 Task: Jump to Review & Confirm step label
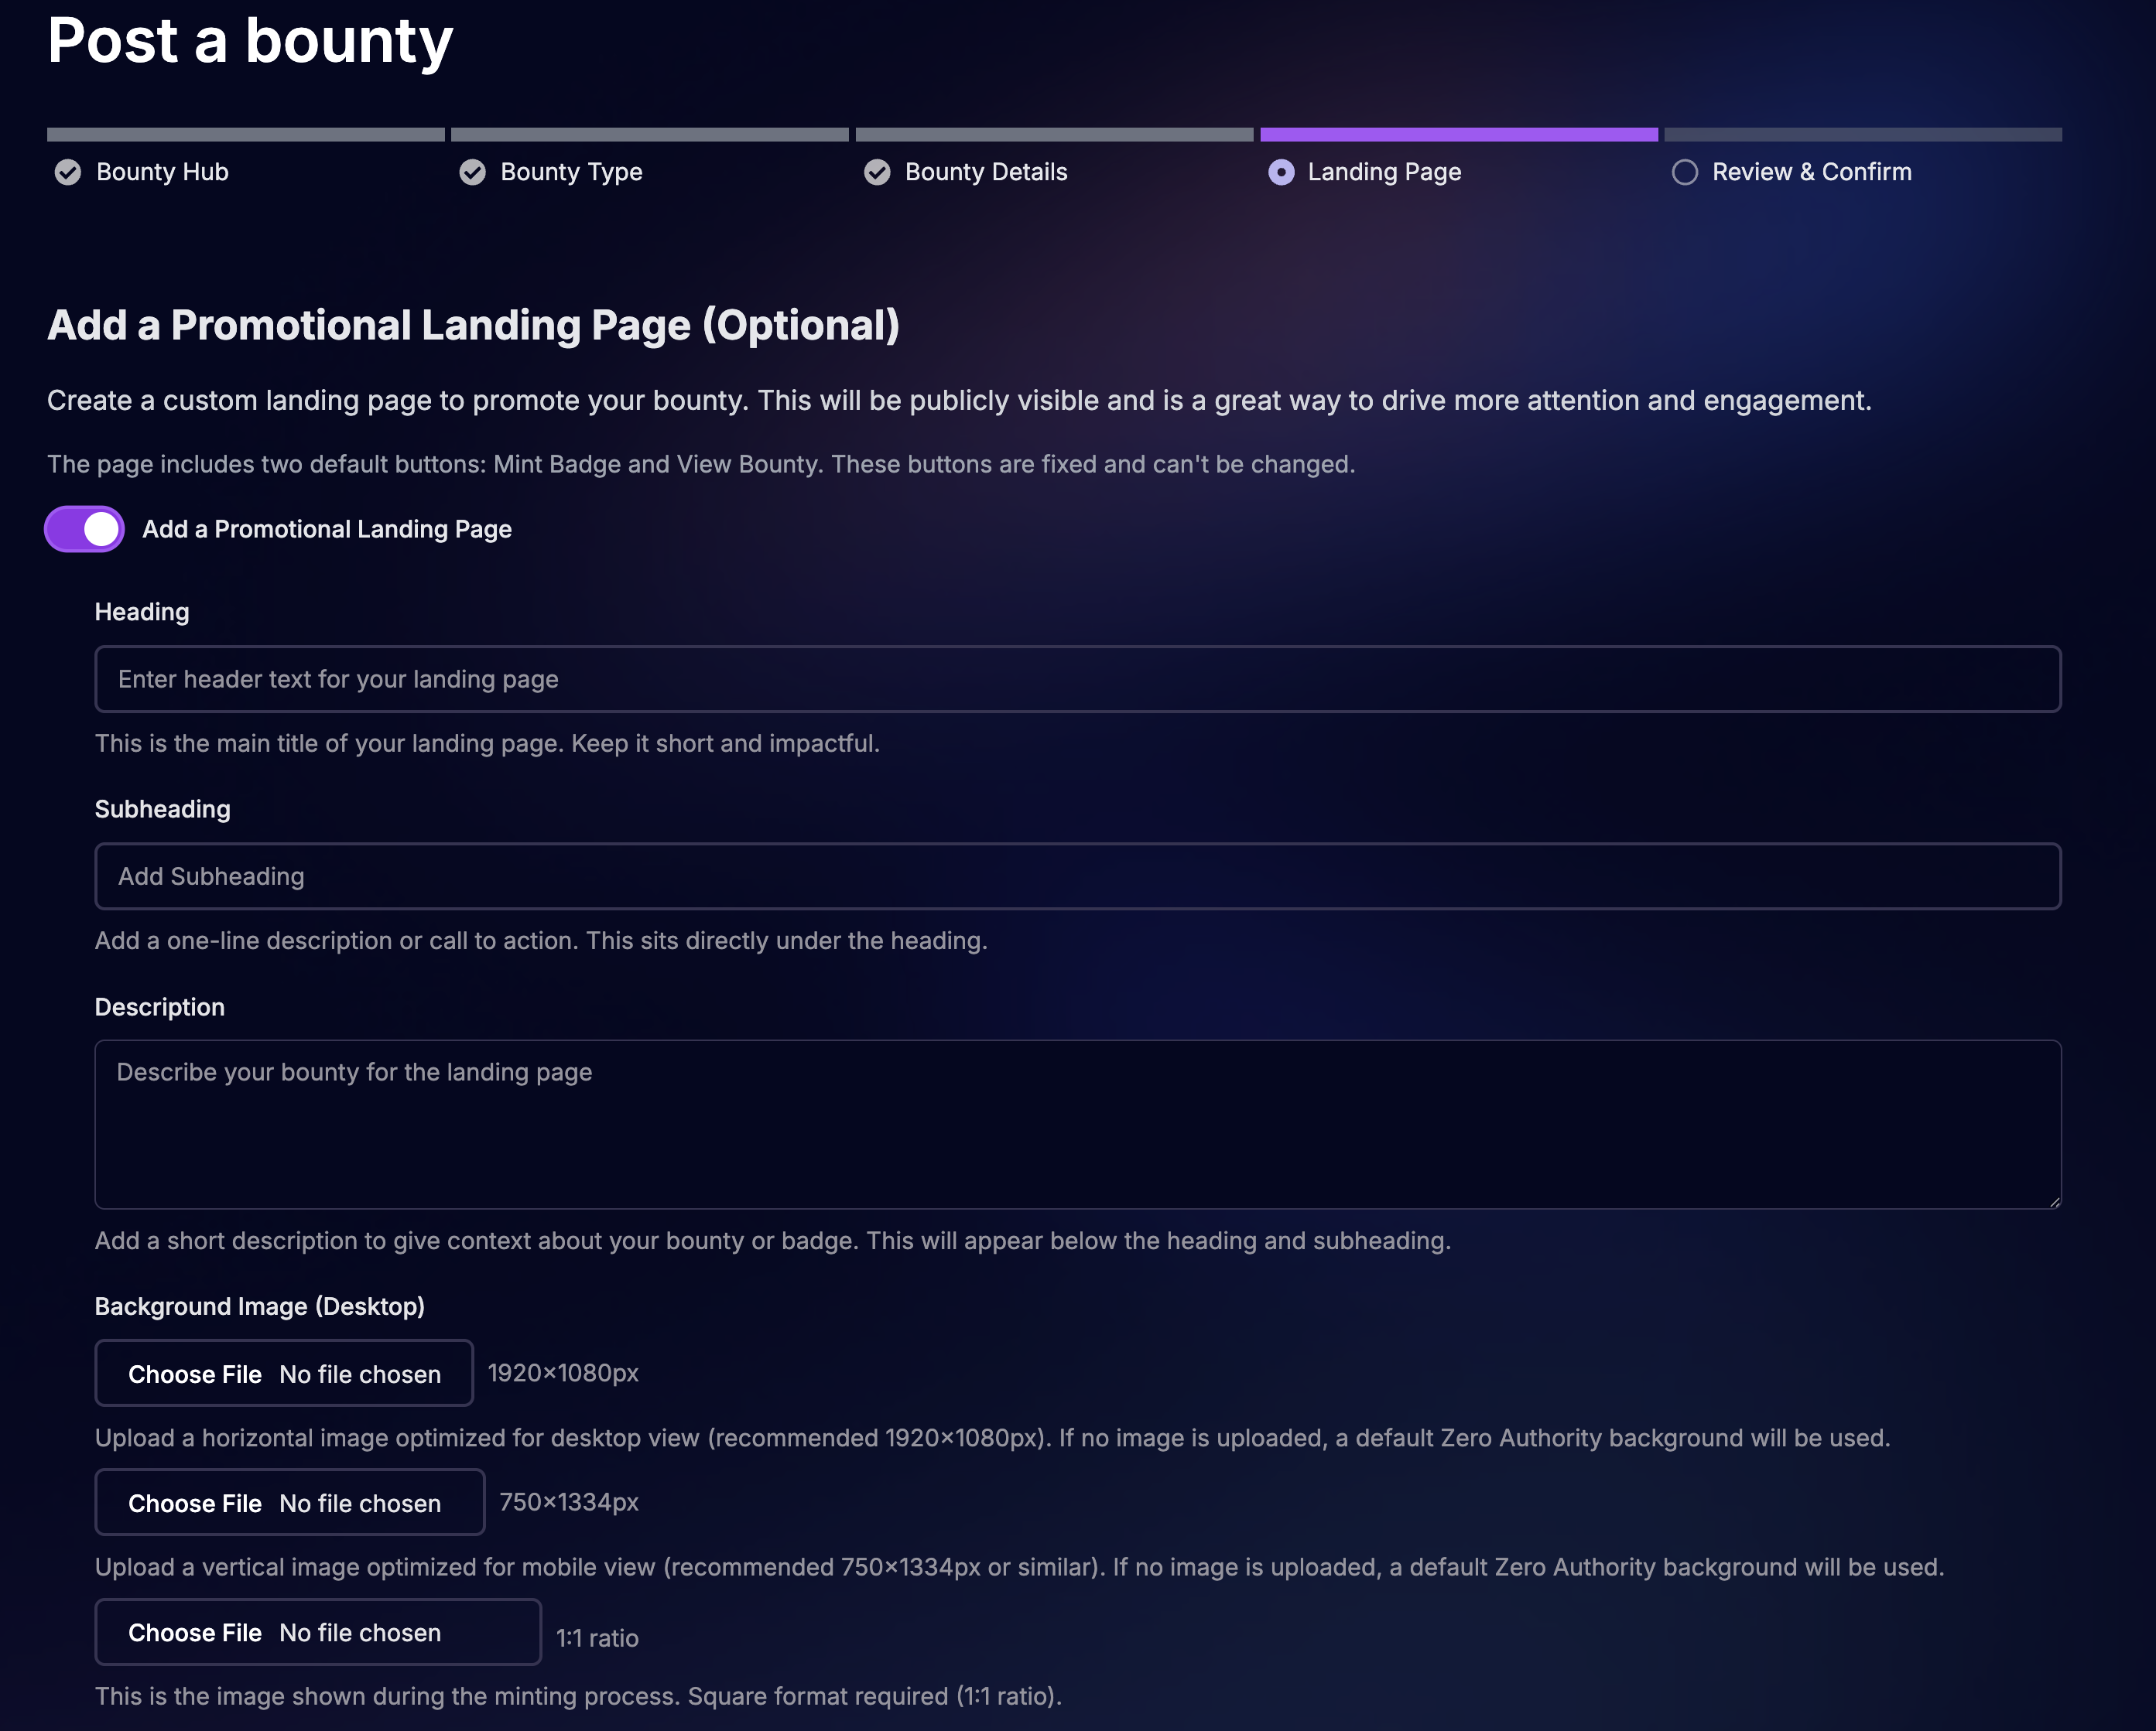pyautogui.click(x=1811, y=172)
